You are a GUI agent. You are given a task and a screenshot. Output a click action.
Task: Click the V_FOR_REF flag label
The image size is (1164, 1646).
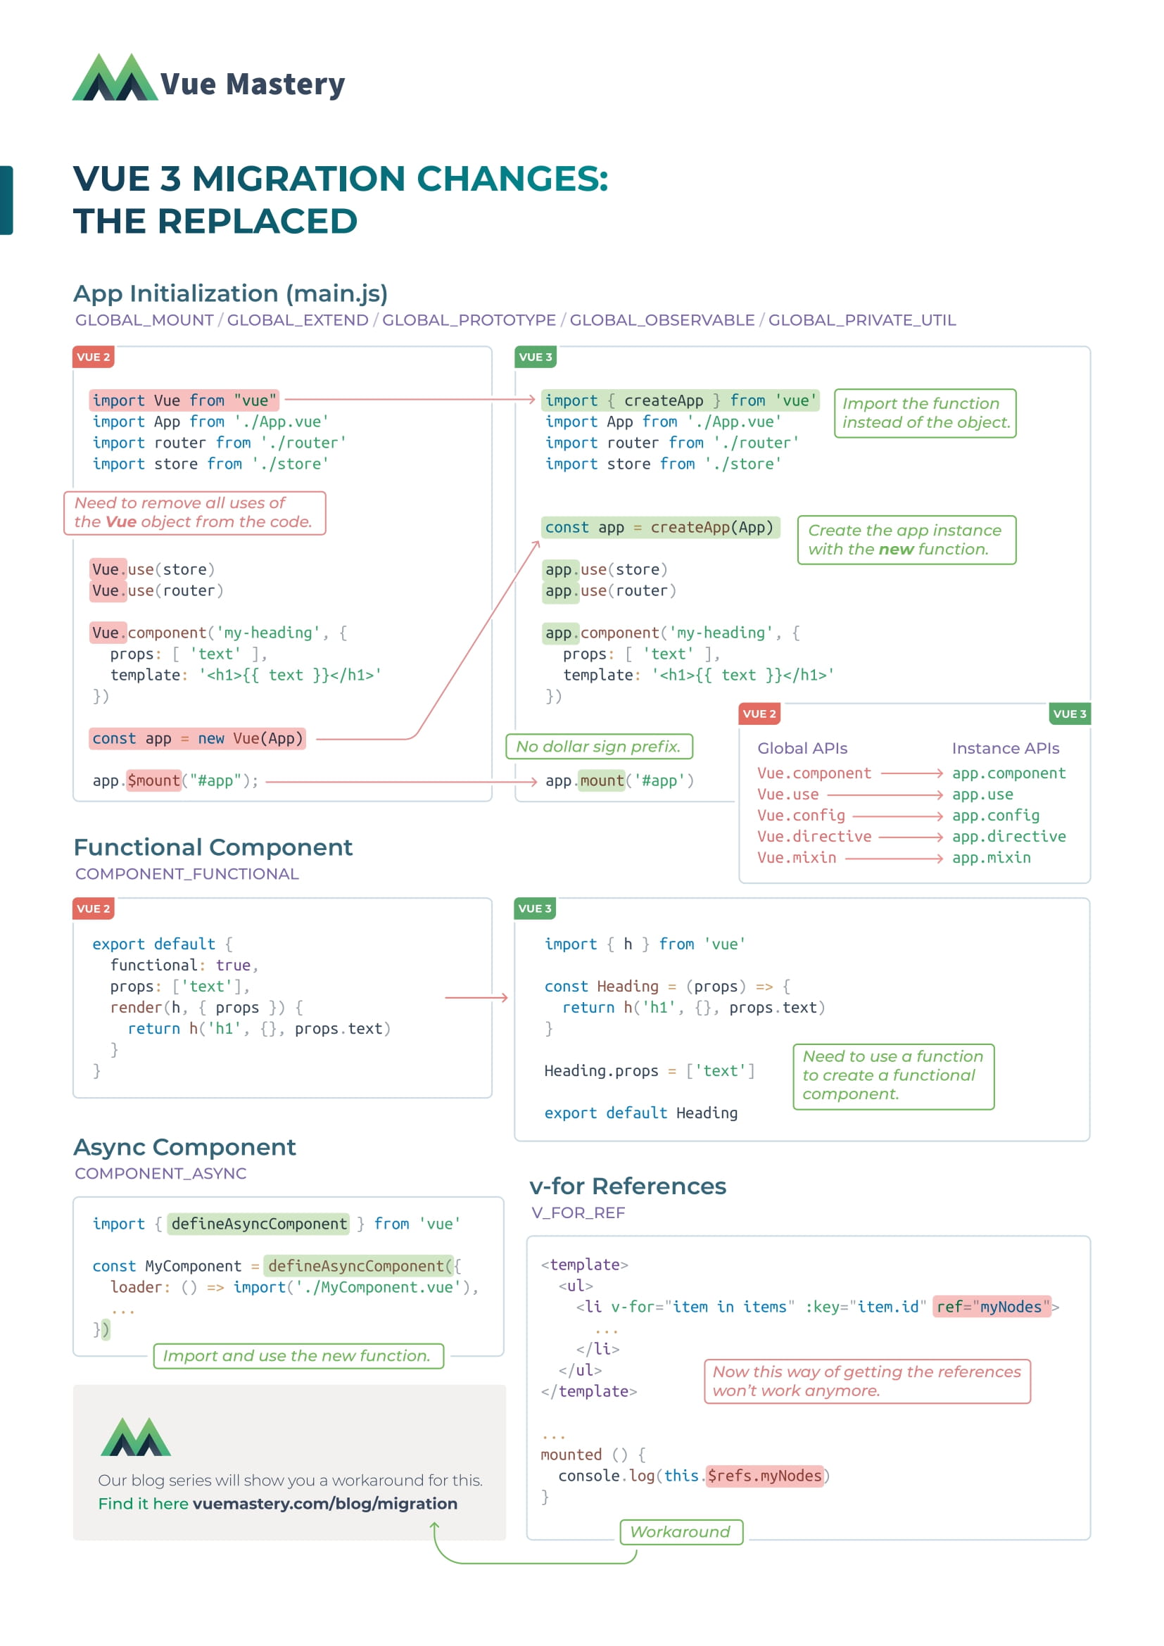pos(578,1213)
